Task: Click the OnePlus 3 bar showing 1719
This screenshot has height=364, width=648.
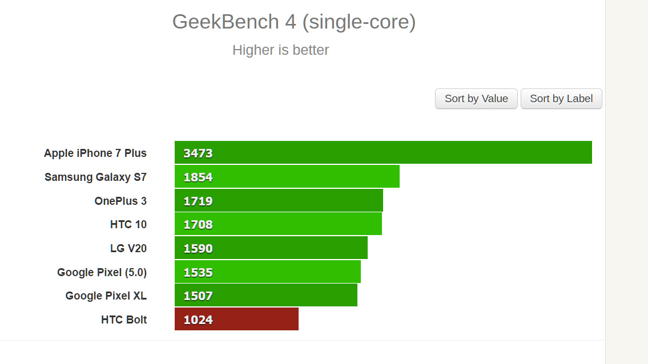Action: tap(279, 201)
